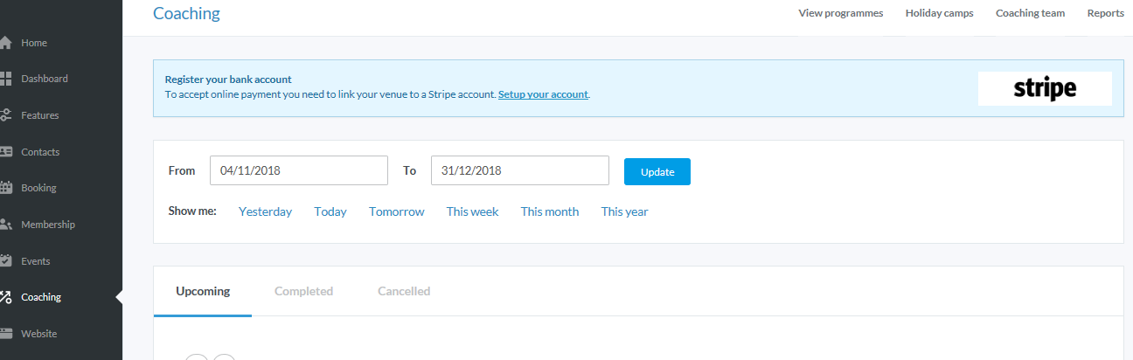Click the Membership people icon
Screen dimensions: 1133x360
click(x=5, y=225)
